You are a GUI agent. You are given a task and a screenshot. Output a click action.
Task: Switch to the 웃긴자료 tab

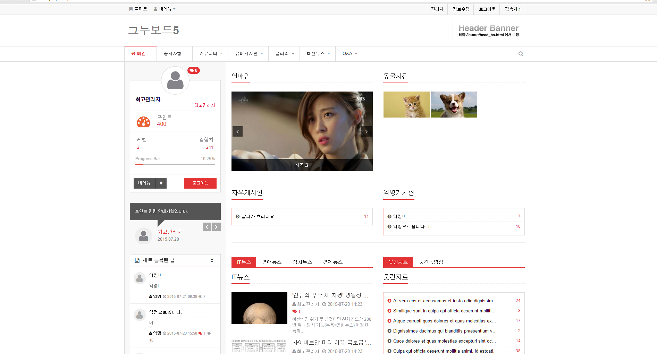pos(398,262)
